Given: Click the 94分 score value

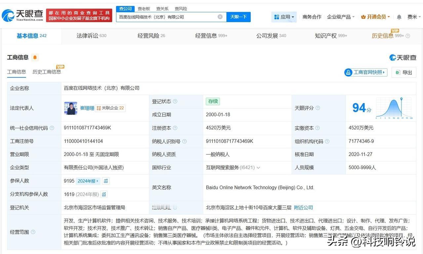Looking at the screenshot, I should coord(362,108).
